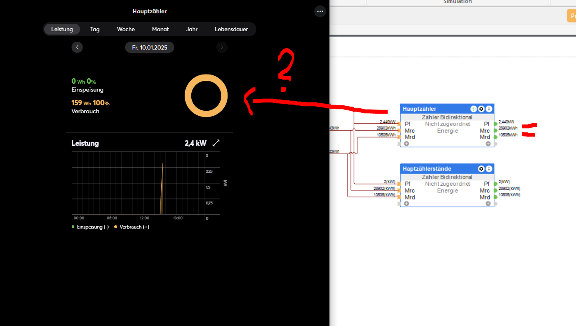576x326 pixels.
Task: Open the three-dot menu next to Hauptzähler
Action: (x=320, y=11)
